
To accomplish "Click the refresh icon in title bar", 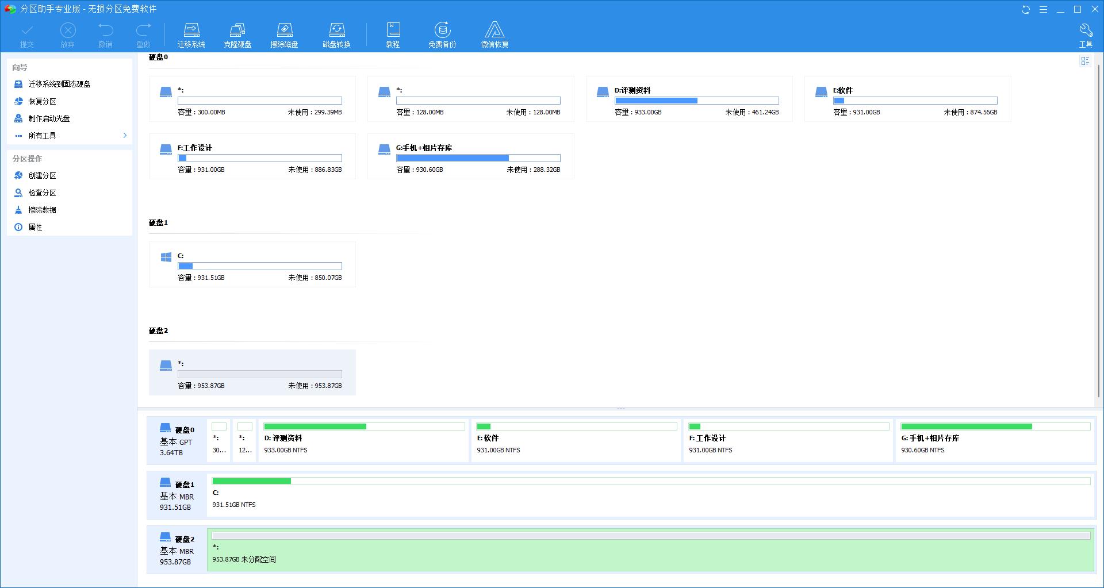I will click(x=1025, y=9).
